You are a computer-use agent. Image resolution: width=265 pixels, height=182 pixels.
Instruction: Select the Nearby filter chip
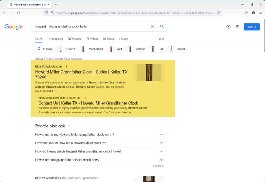pos(45,49)
